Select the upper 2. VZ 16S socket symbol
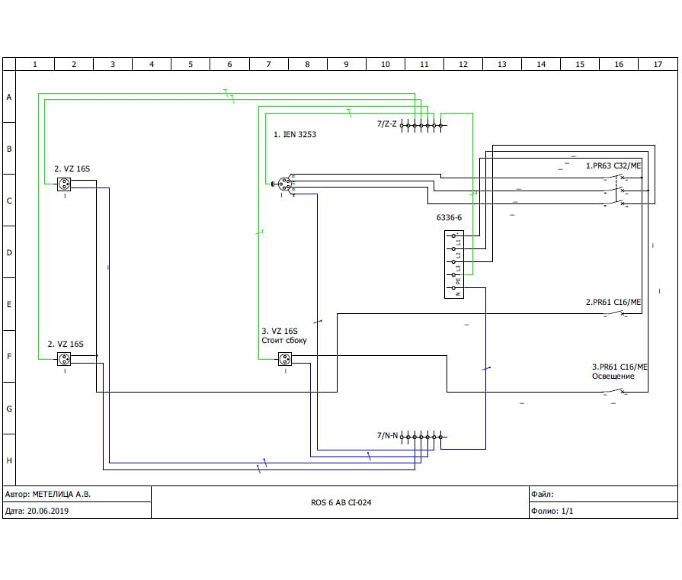Image resolution: width=682 pixels, height=580 pixels. (x=64, y=184)
